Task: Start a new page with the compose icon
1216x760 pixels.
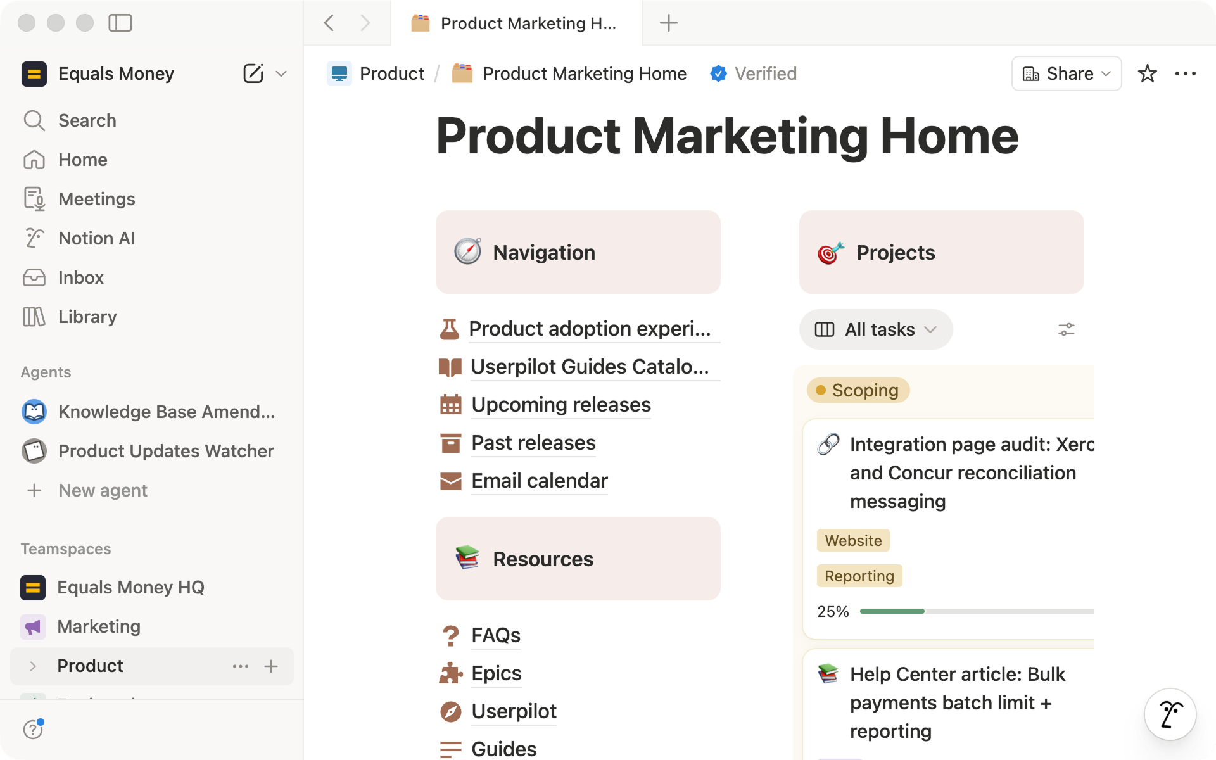Action: click(253, 73)
